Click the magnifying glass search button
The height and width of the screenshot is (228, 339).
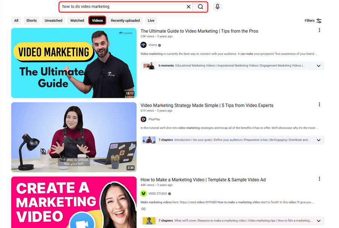tap(200, 7)
